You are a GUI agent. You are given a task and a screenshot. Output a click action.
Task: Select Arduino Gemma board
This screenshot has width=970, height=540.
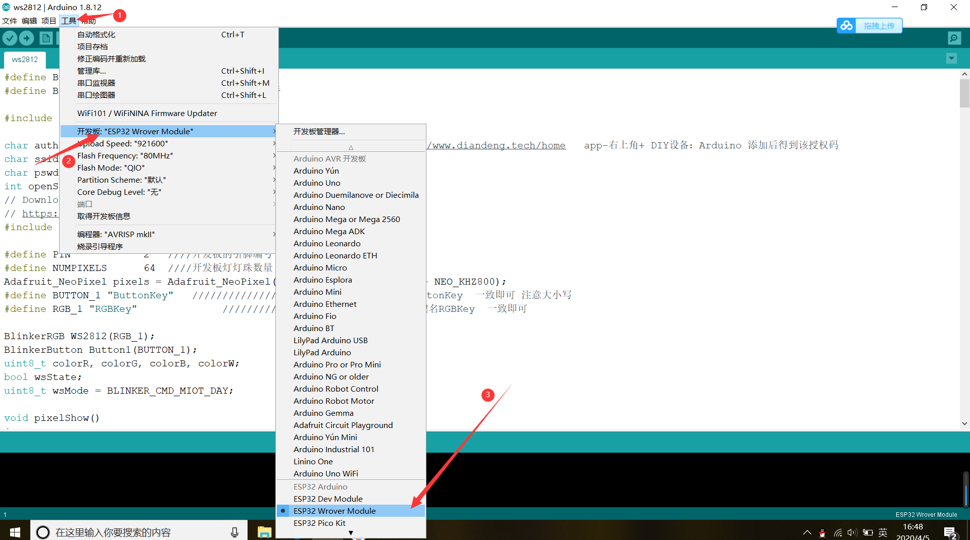coord(351,413)
